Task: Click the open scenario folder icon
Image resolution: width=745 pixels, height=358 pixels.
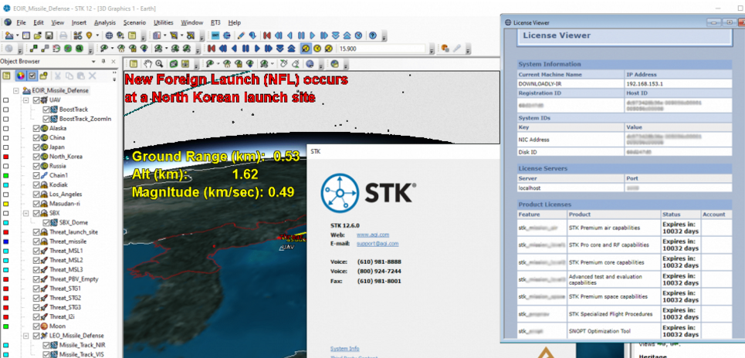Action: 38,35
